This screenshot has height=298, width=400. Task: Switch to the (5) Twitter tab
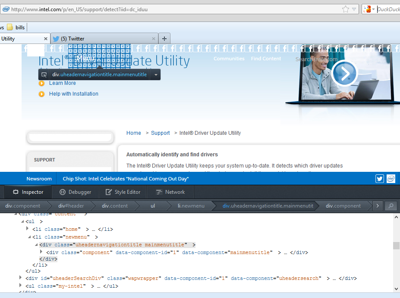(104, 39)
